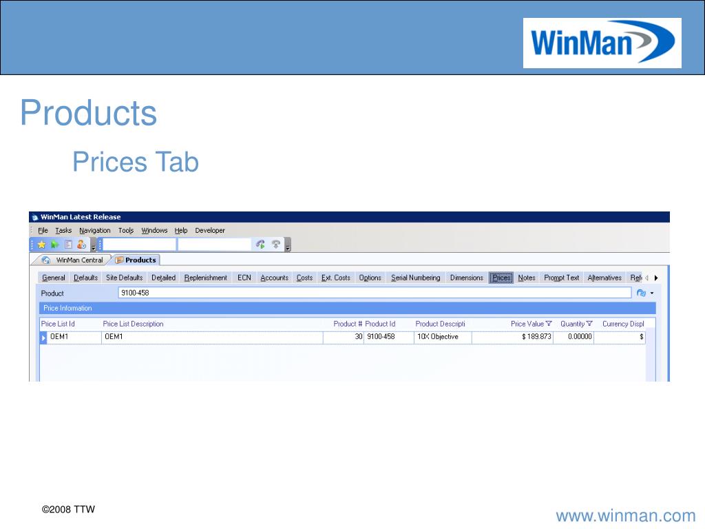Click the 0.00000 quantity cell
705x529 pixels.
point(574,337)
